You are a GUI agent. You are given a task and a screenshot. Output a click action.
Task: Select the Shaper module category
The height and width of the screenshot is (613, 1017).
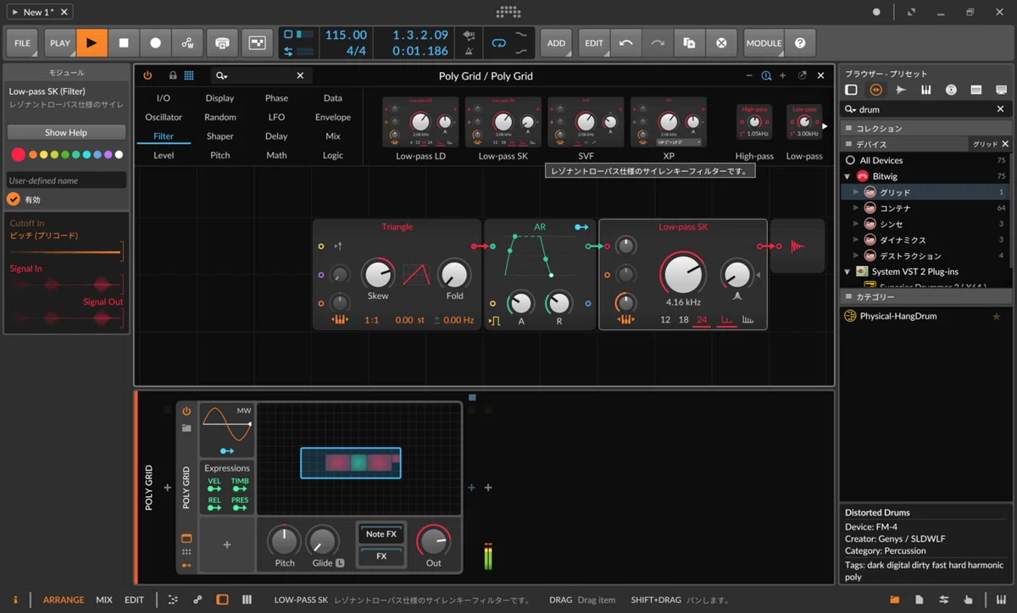[220, 136]
